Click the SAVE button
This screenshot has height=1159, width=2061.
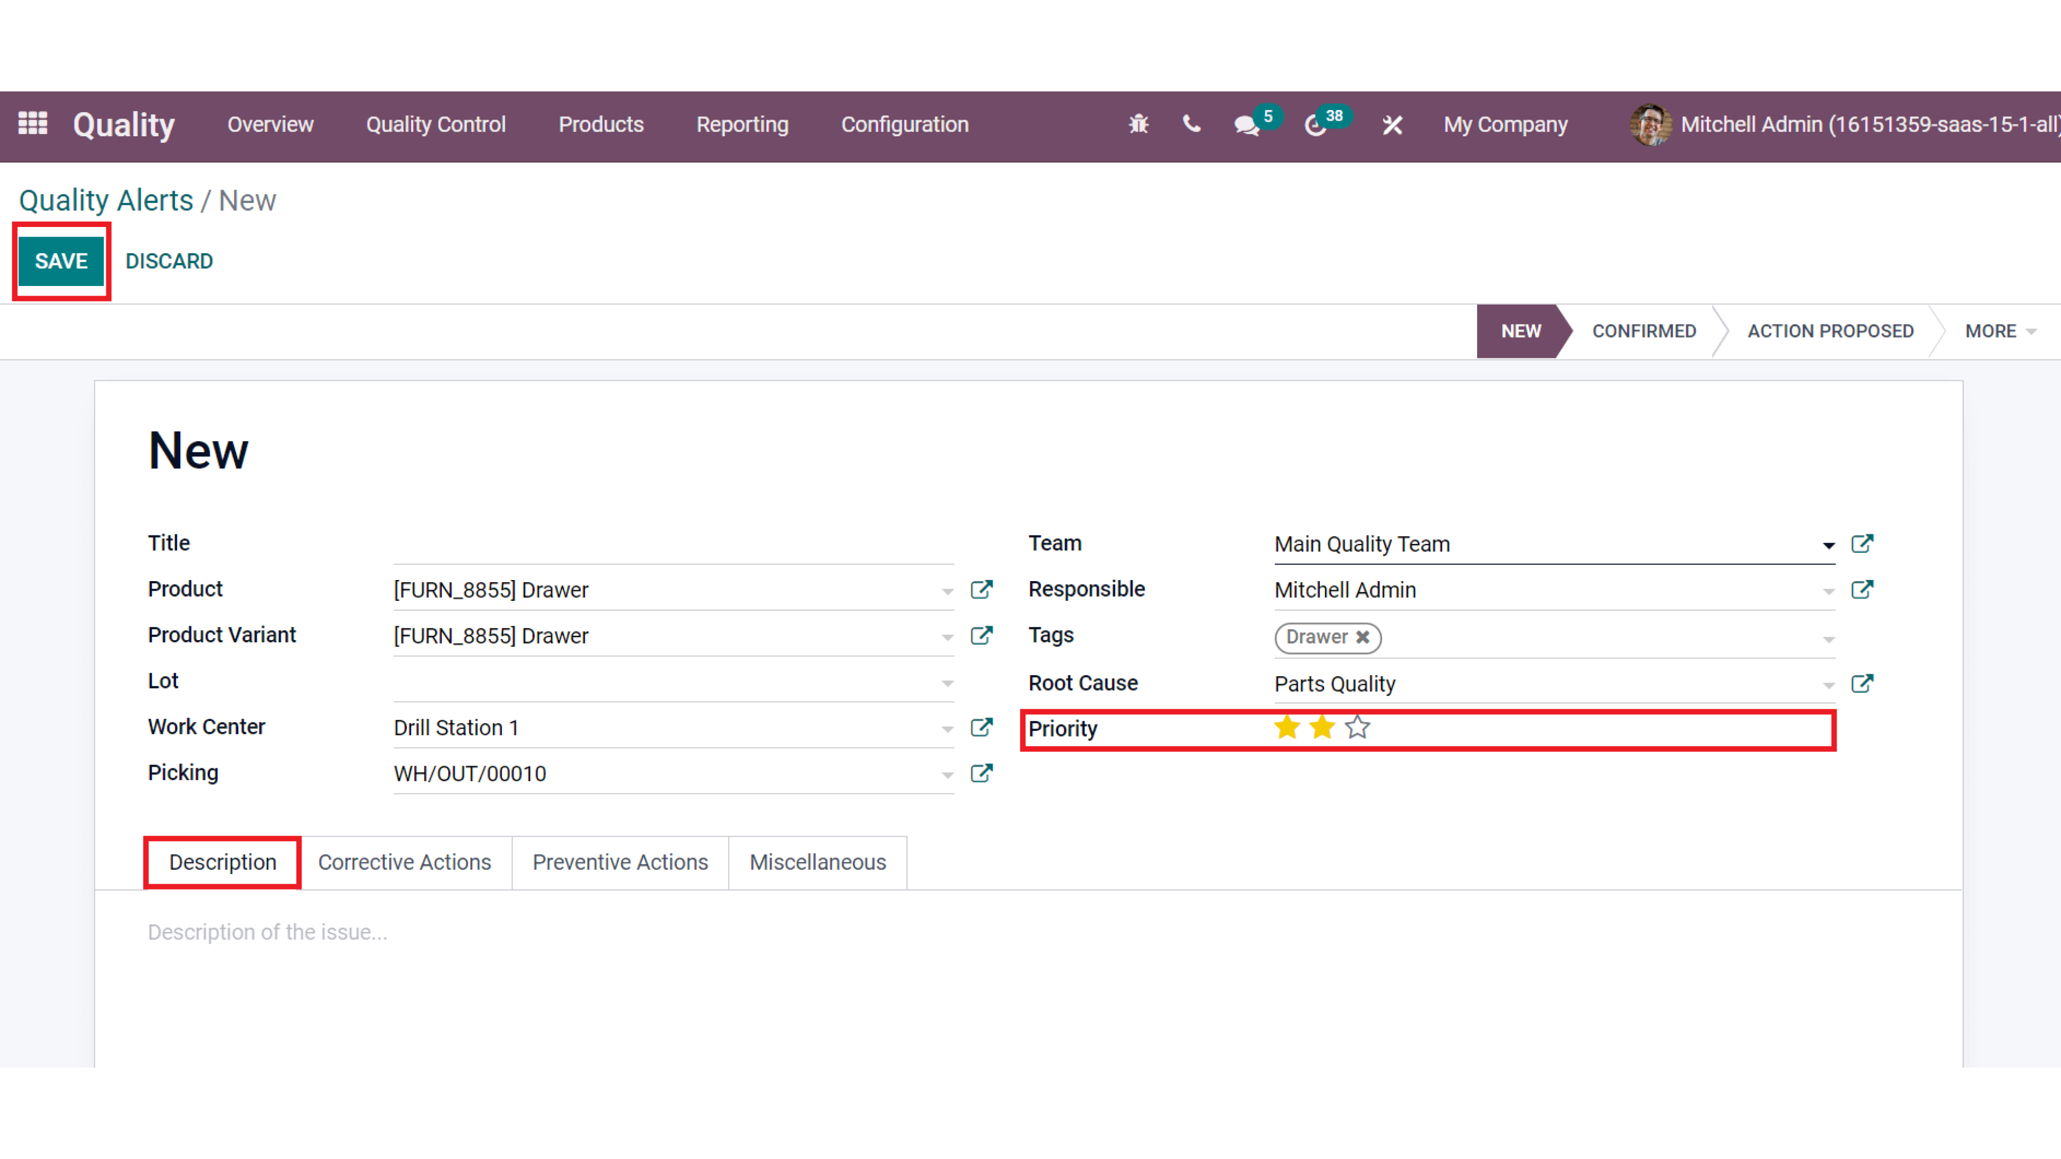coord(62,261)
